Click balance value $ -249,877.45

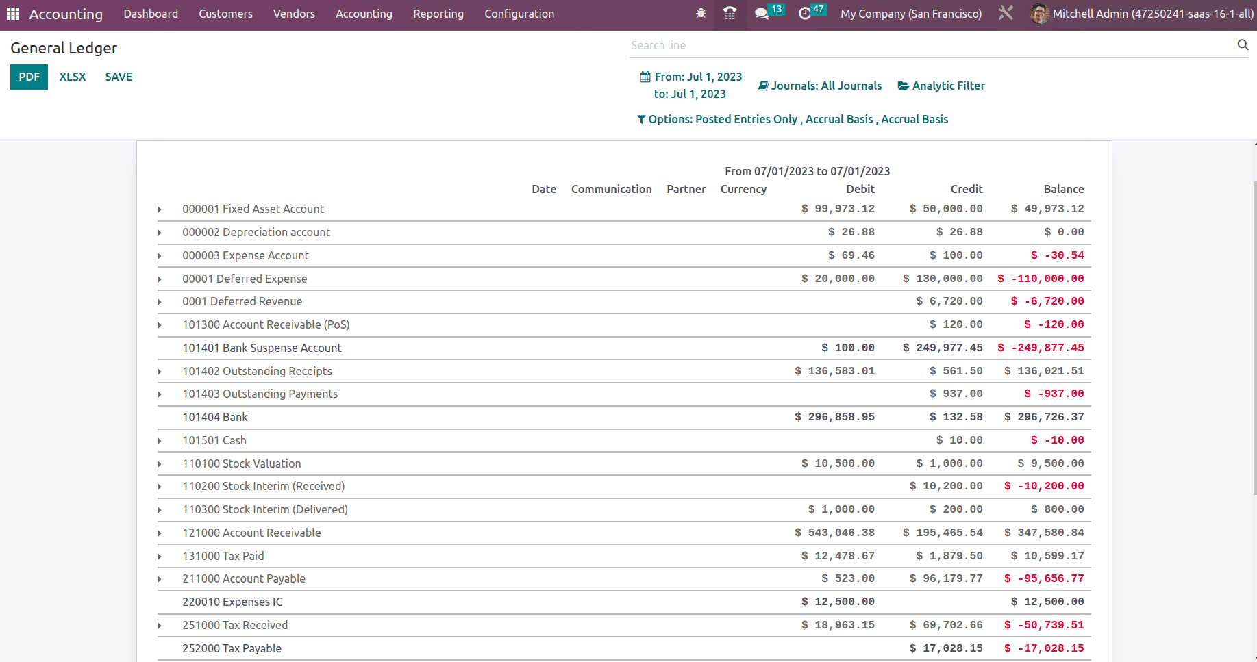(x=1041, y=348)
